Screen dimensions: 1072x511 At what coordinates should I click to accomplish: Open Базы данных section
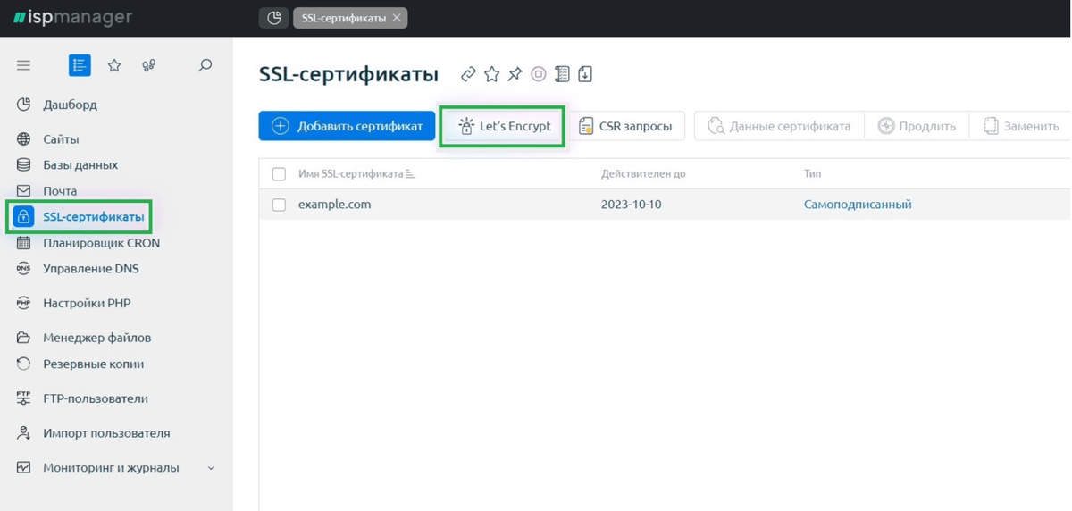click(80, 165)
